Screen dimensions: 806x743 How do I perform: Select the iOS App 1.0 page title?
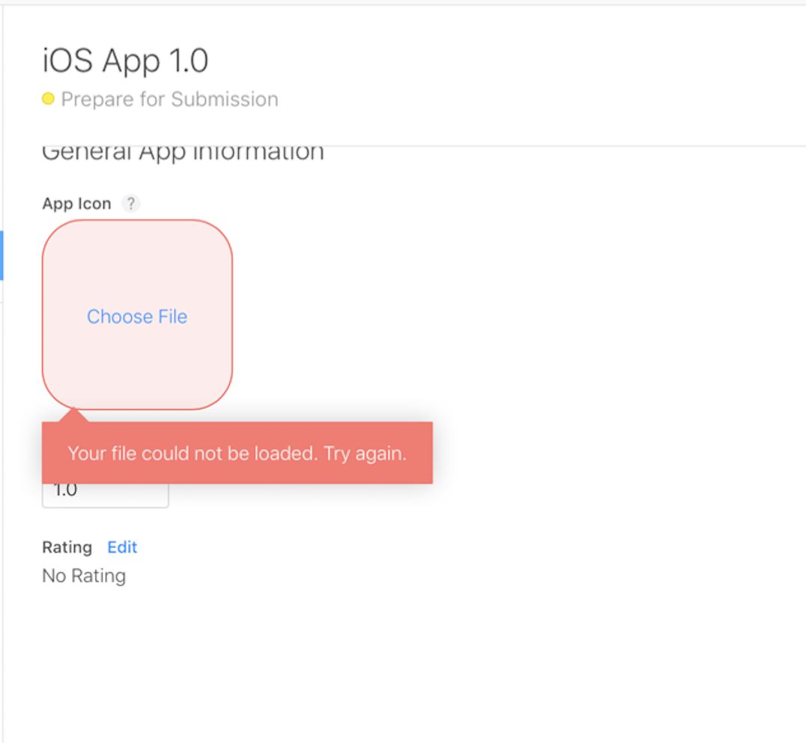click(124, 61)
